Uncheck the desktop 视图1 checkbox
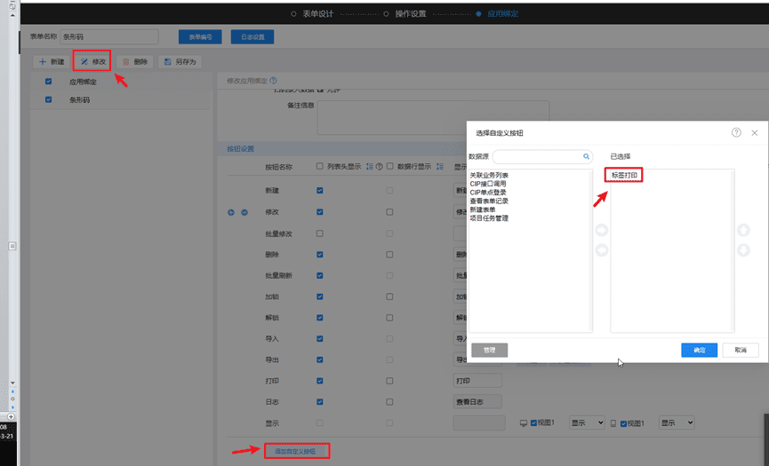 533,423
